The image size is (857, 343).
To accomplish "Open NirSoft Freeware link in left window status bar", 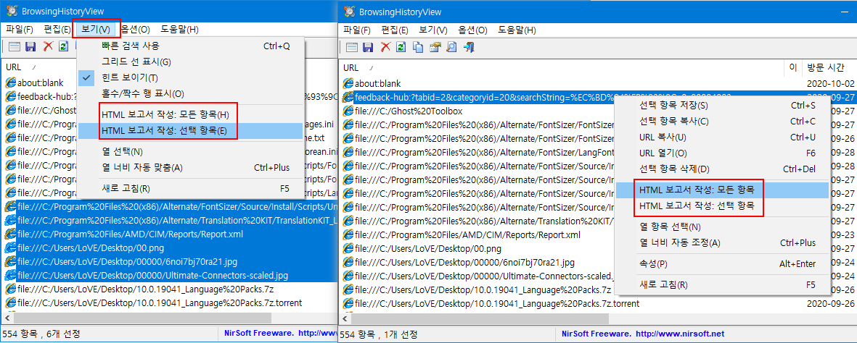I will point(280,333).
